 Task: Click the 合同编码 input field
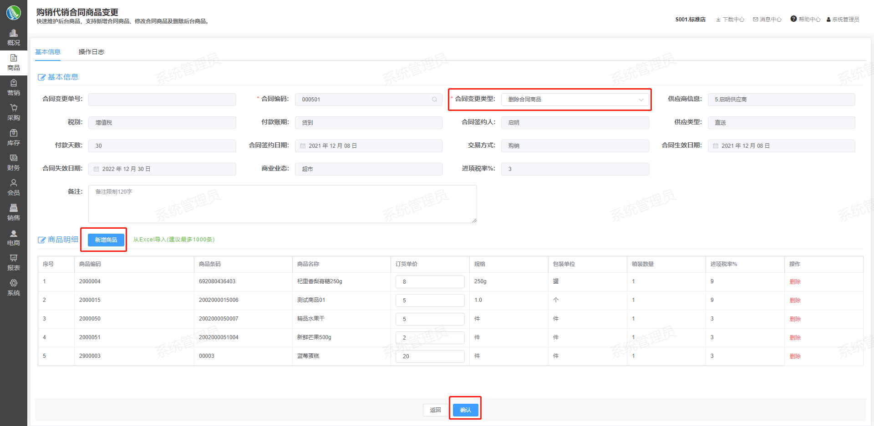click(369, 100)
